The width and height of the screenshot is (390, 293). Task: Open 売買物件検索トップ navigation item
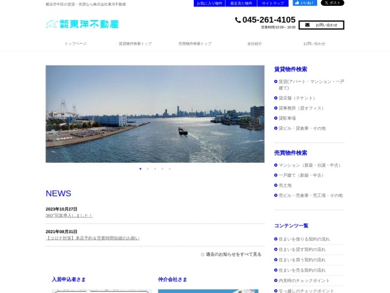pos(195,44)
